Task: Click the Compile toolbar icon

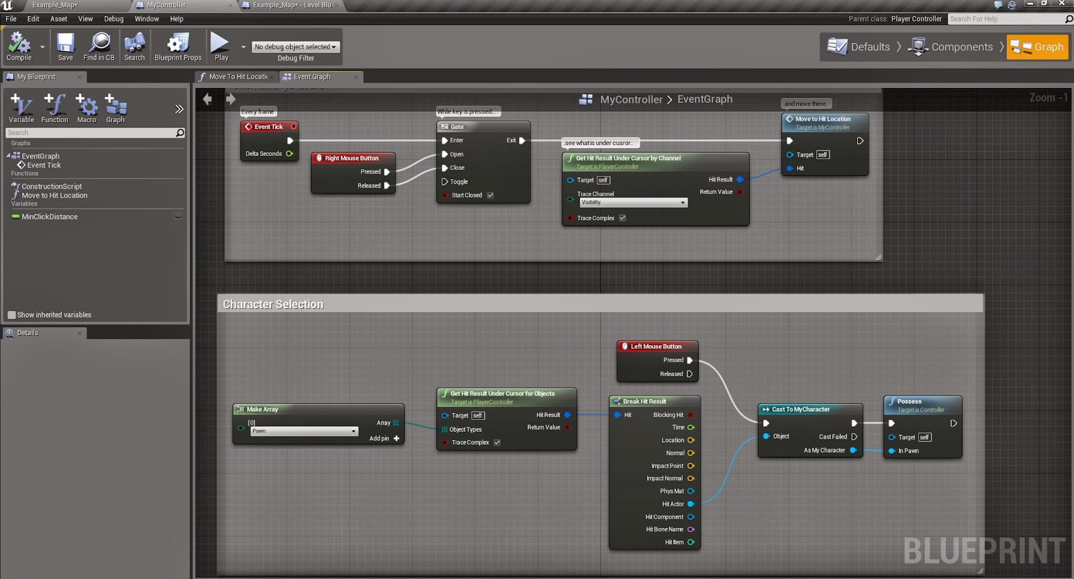Action: pyautogui.click(x=19, y=46)
